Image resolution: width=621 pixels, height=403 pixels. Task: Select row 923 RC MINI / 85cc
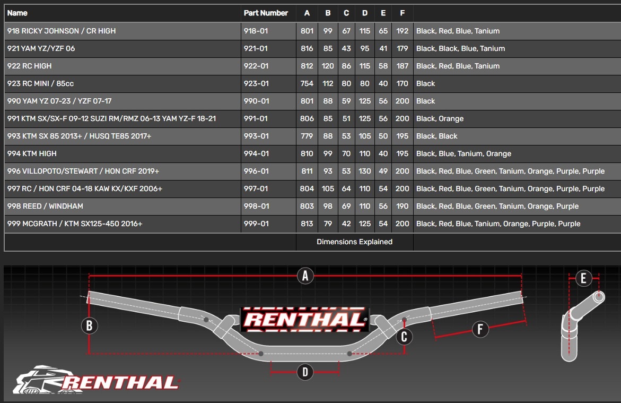(x=312, y=83)
